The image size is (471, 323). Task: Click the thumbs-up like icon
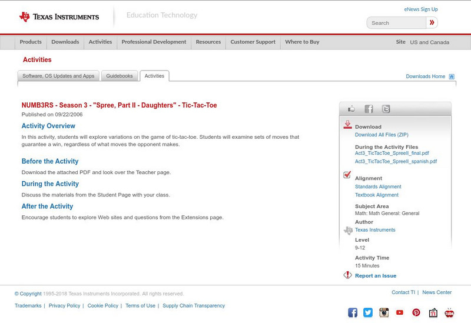point(351,109)
